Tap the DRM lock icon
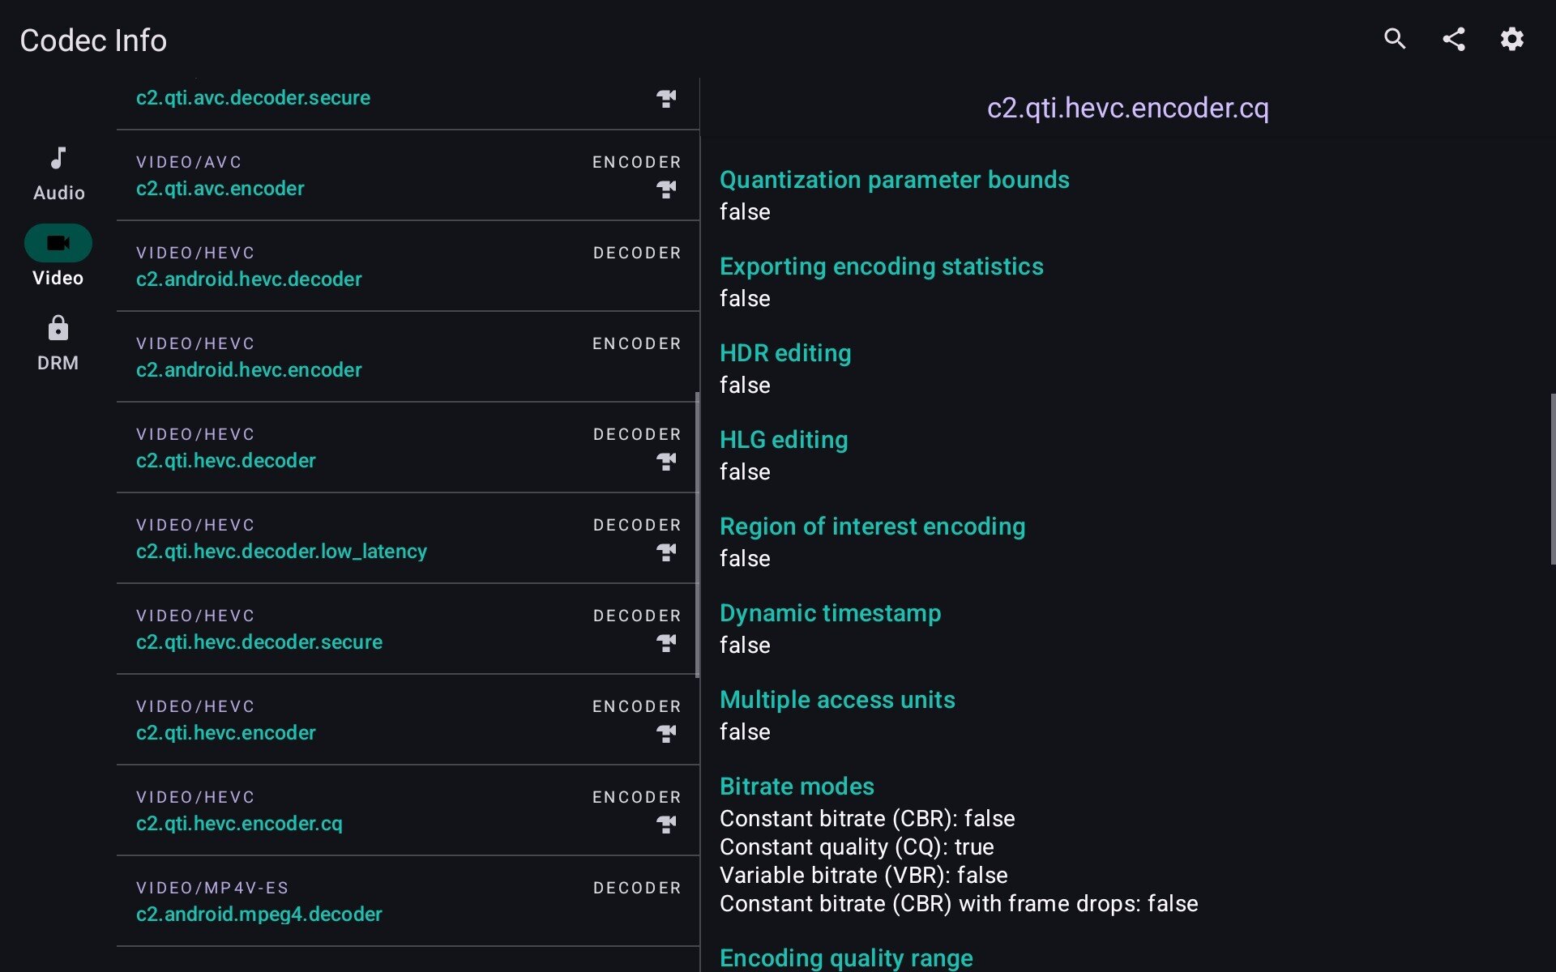This screenshot has width=1556, height=972. pyautogui.click(x=58, y=328)
